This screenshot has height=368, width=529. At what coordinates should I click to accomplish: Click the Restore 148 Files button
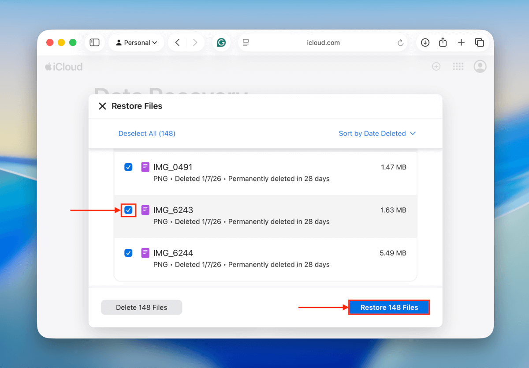pos(389,307)
